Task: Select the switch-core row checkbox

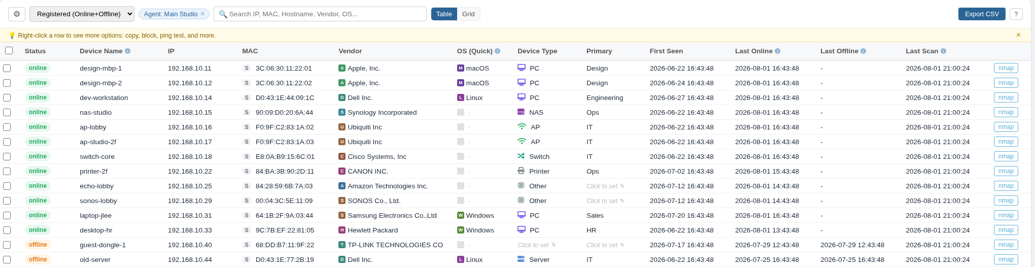Action: pos(7,156)
